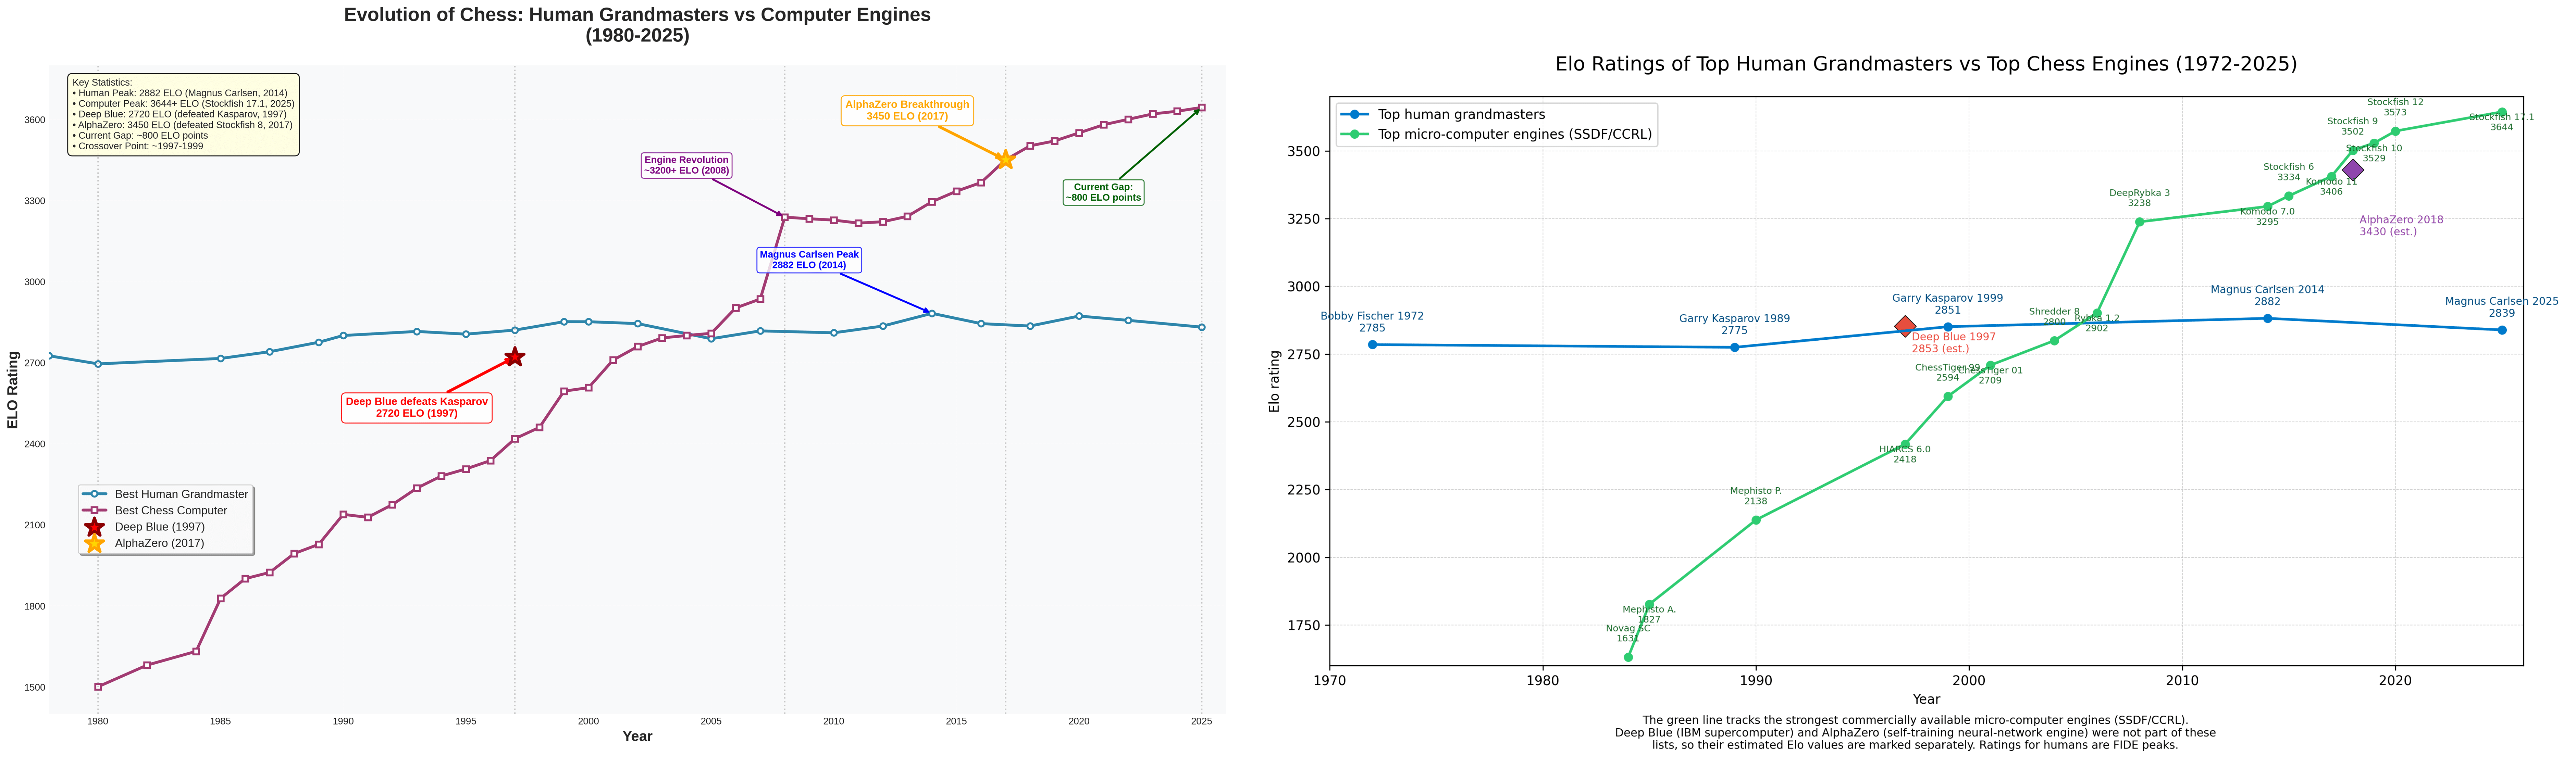This screenshot has width=2576, height=767.
Task: Select Best Chess Computer legend entry
Action: (x=170, y=510)
